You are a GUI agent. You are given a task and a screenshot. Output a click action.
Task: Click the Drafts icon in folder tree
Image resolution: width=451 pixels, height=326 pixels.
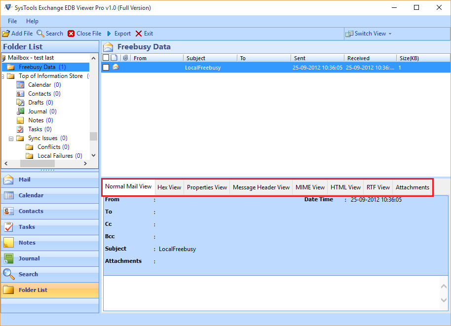20,103
